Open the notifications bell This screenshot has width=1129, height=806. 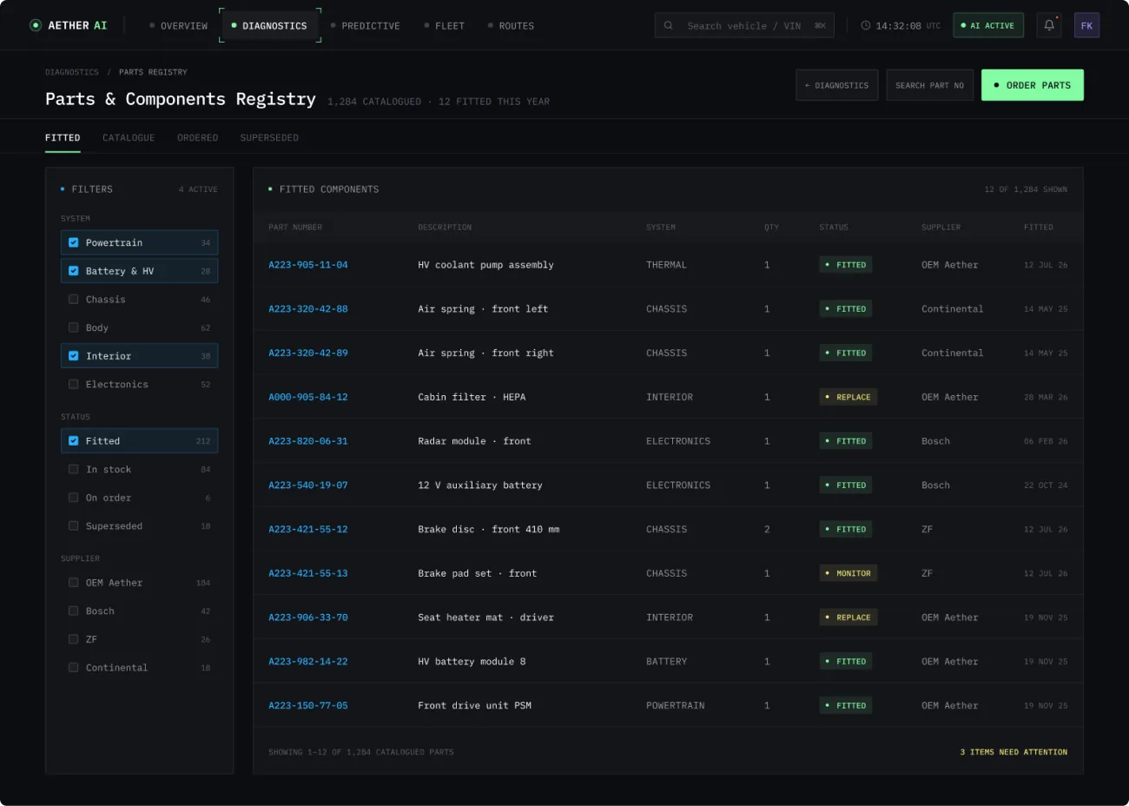[x=1049, y=25]
